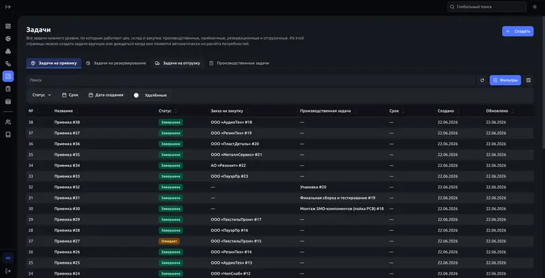Open the dashboard grid icon in sidebar
This screenshot has width=545, height=278.
8,26
